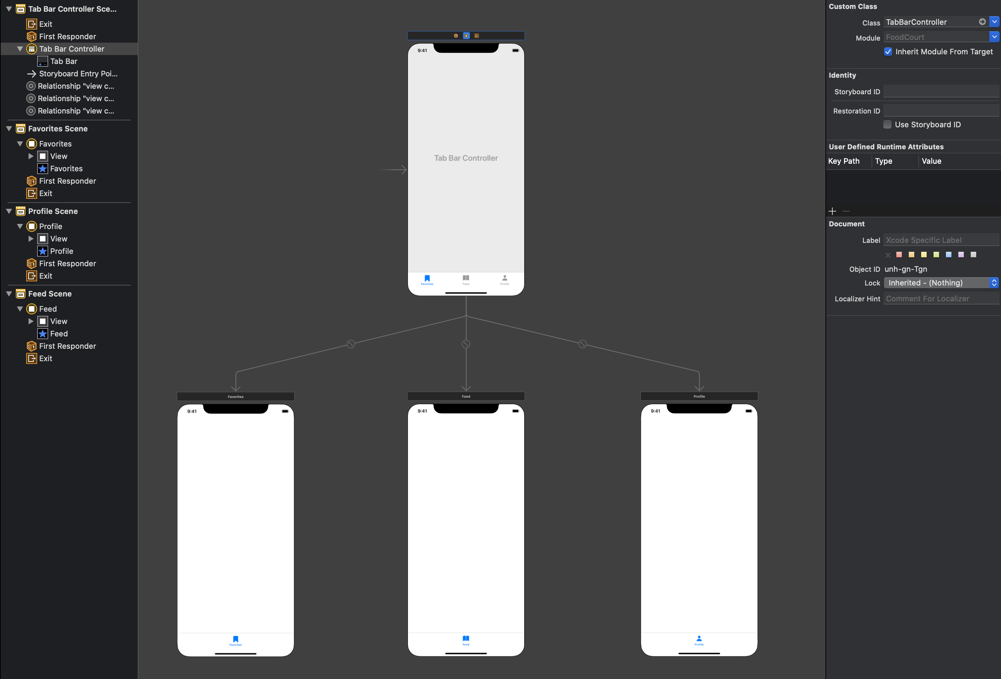Expand View under Feed controller
The image size is (1001, 679).
pyautogui.click(x=31, y=321)
